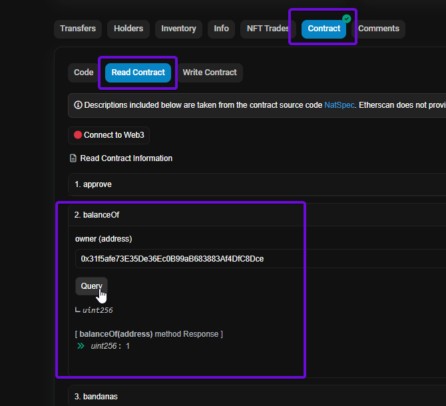446x406 pixels.
Task: Expand the 3. bandanas method
Action: point(257,395)
